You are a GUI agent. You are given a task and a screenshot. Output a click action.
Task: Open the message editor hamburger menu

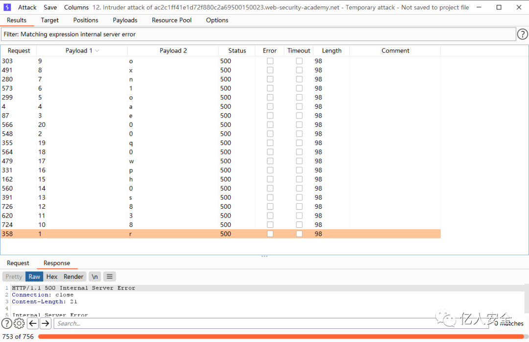(x=110, y=276)
